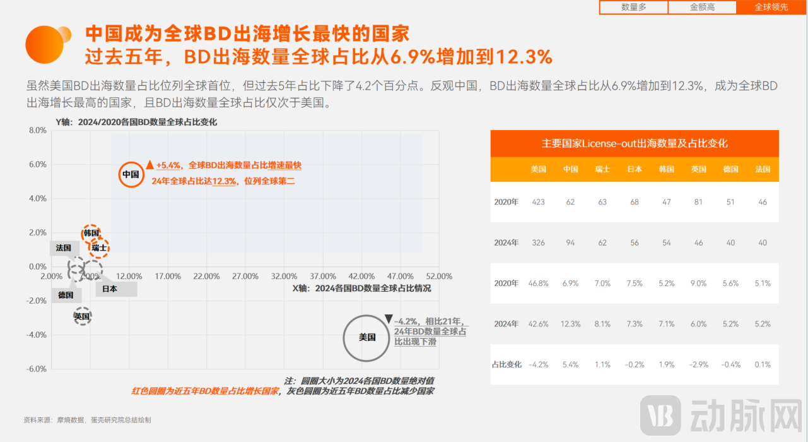Open the 金额高 tab
The image size is (808, 442).
(702, 7)
